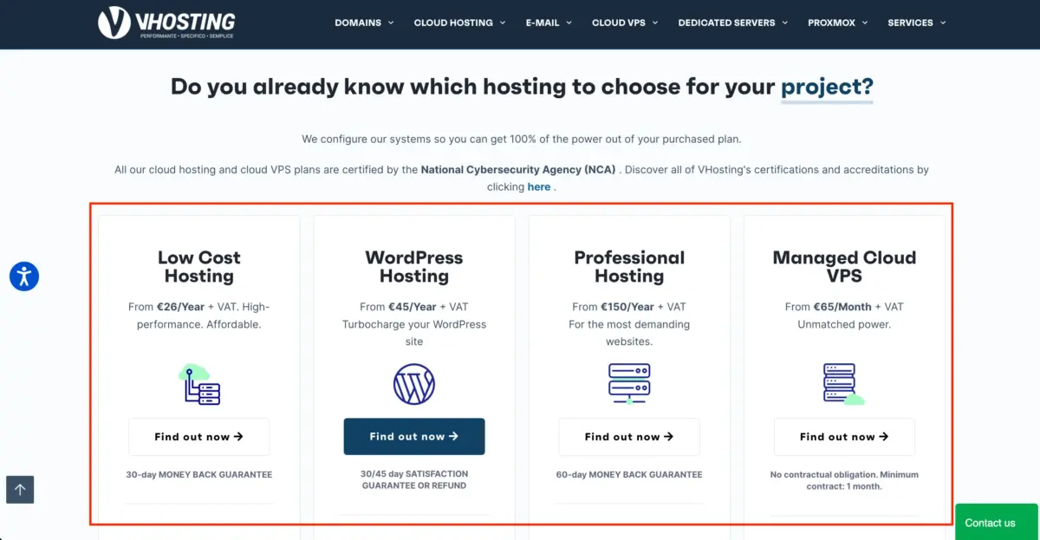Expand the Dedicated Servers dropdown chevron
The width and height of the screenshot is (1040, 540).
[x=785, y=23]
